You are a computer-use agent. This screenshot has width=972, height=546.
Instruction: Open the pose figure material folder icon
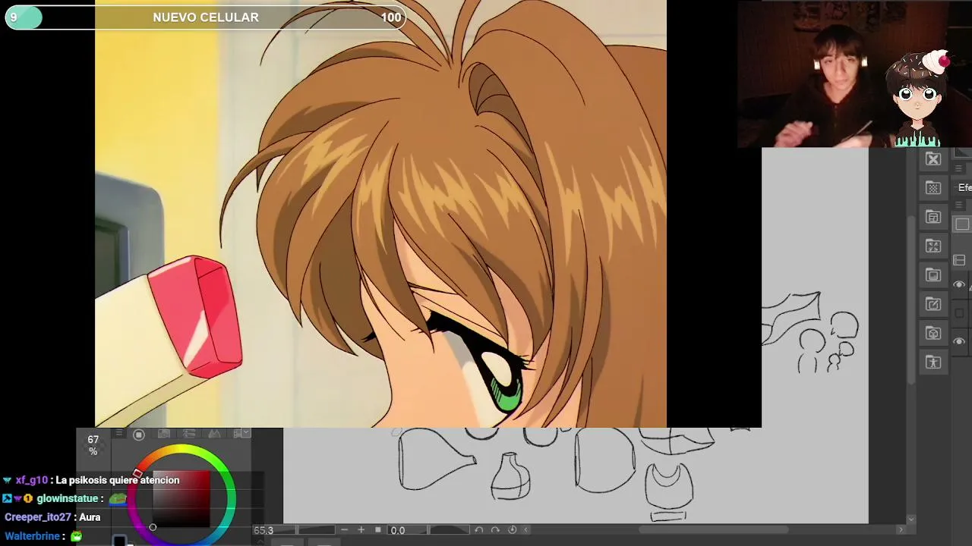coord(933,362)
